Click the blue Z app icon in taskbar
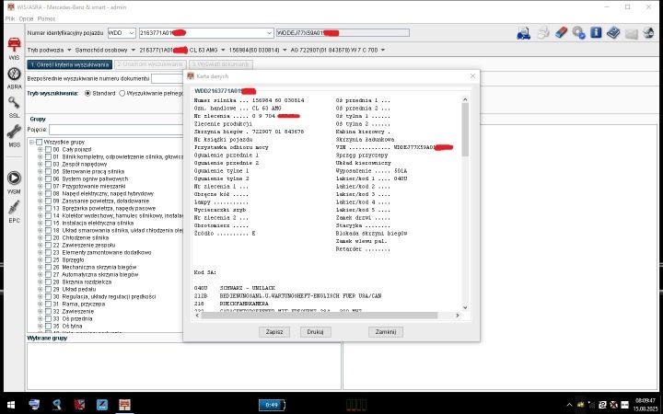 tap(102, 405)
